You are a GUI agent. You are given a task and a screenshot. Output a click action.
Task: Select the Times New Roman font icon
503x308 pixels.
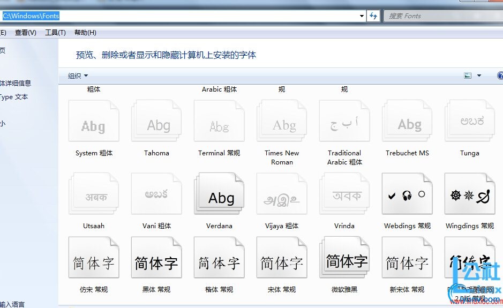click(x=282, y=121)
